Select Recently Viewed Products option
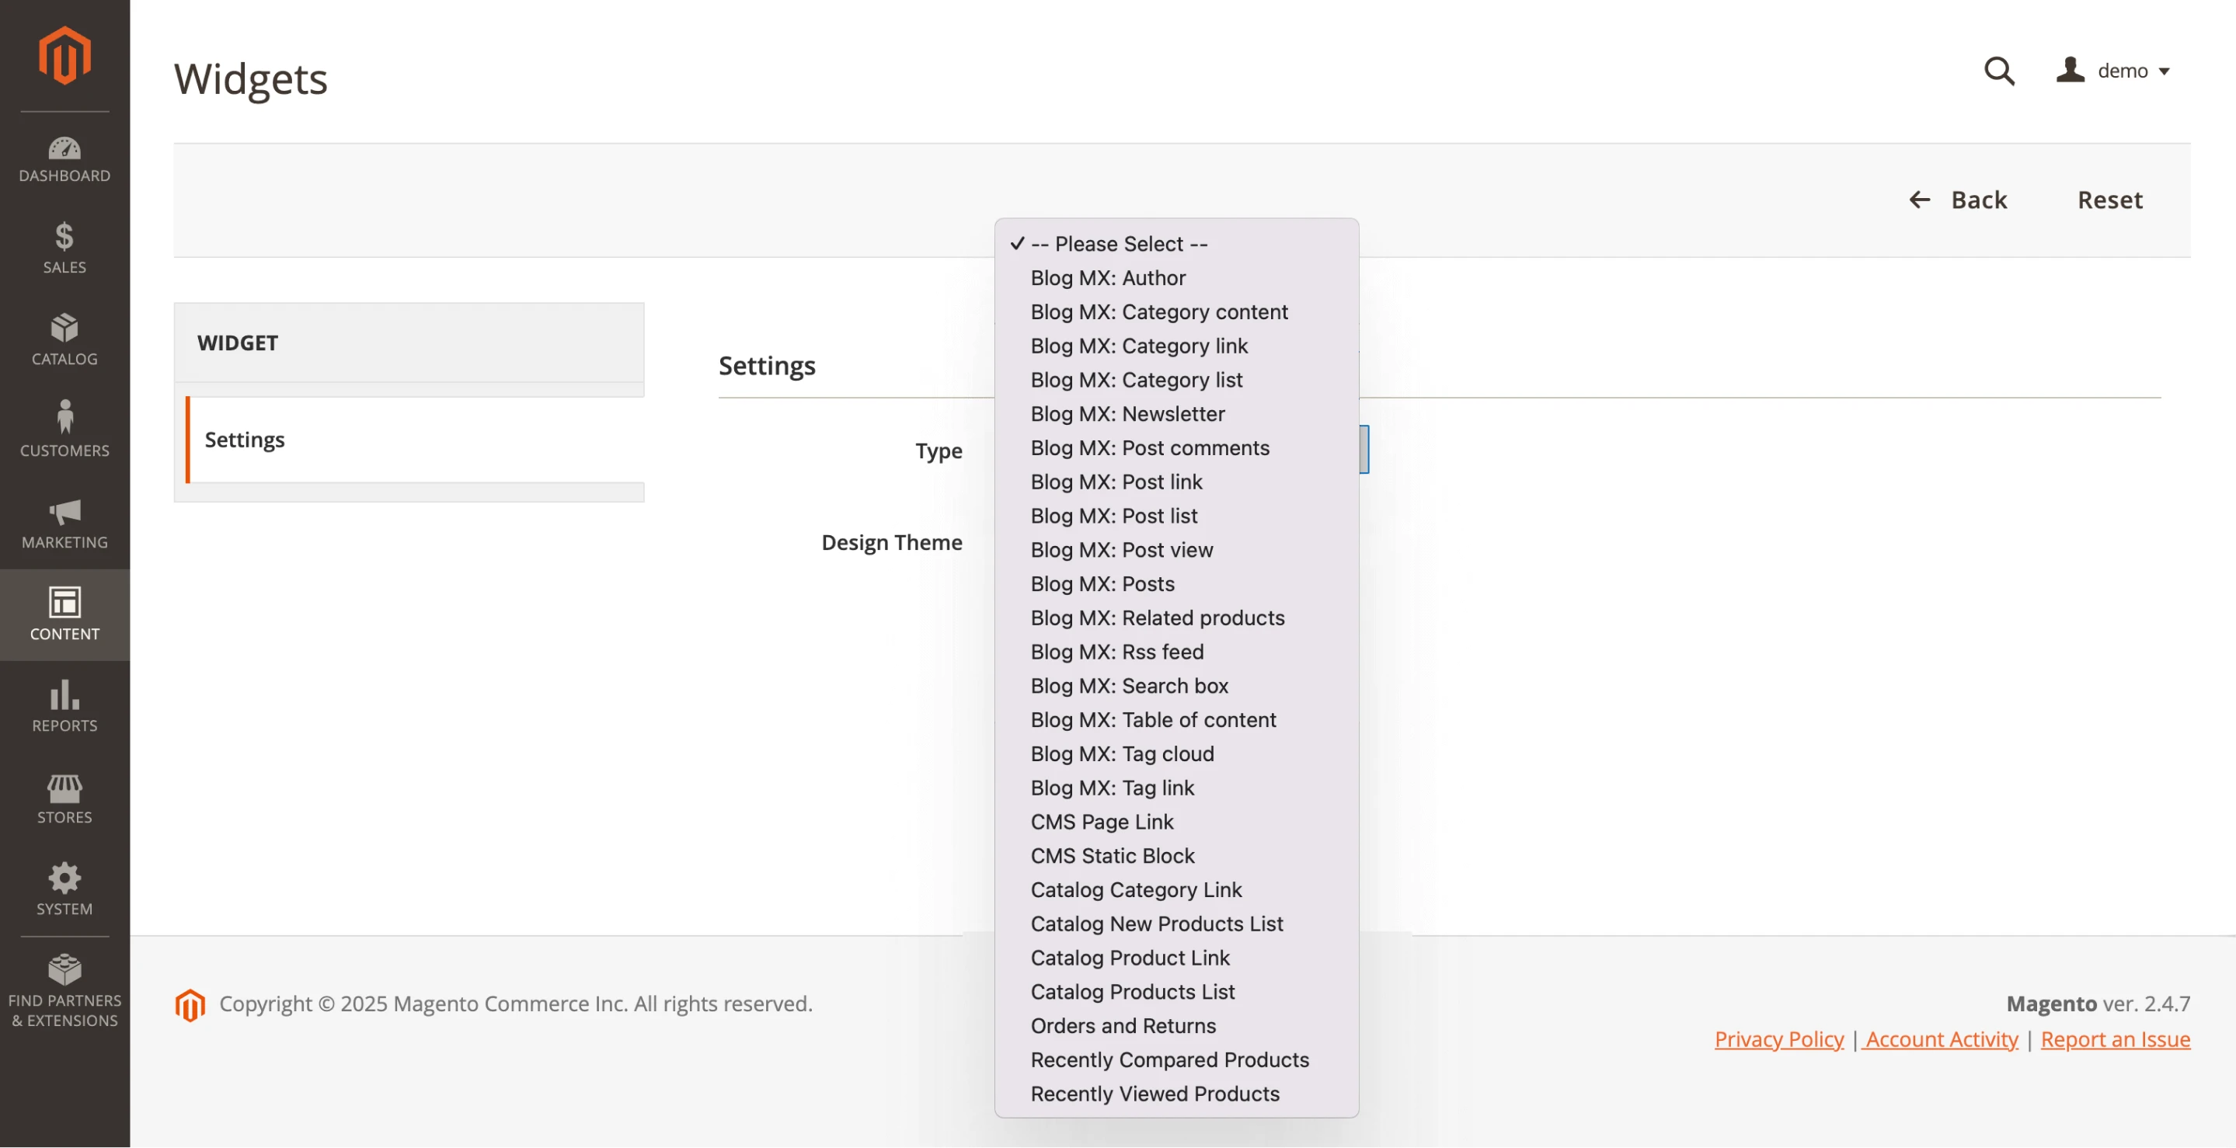Screen dimensions: 2236x1148 click(1155, 1094)
